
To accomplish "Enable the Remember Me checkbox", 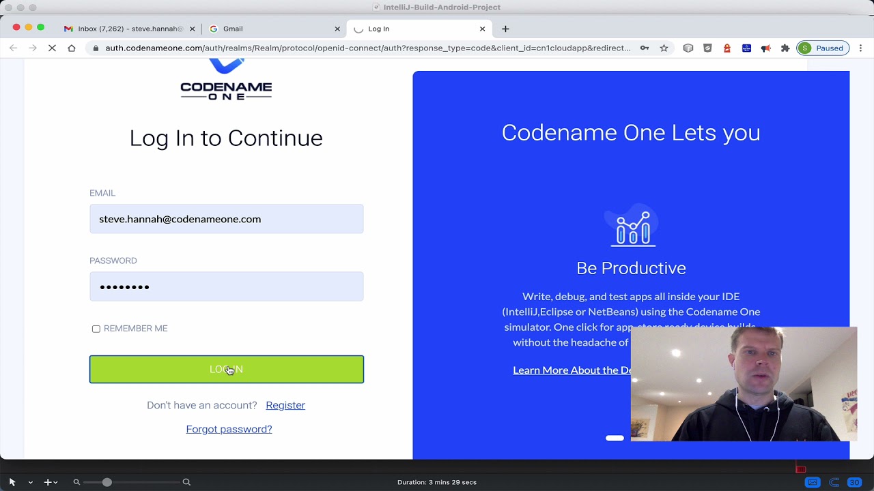I will tap(96, 329).
